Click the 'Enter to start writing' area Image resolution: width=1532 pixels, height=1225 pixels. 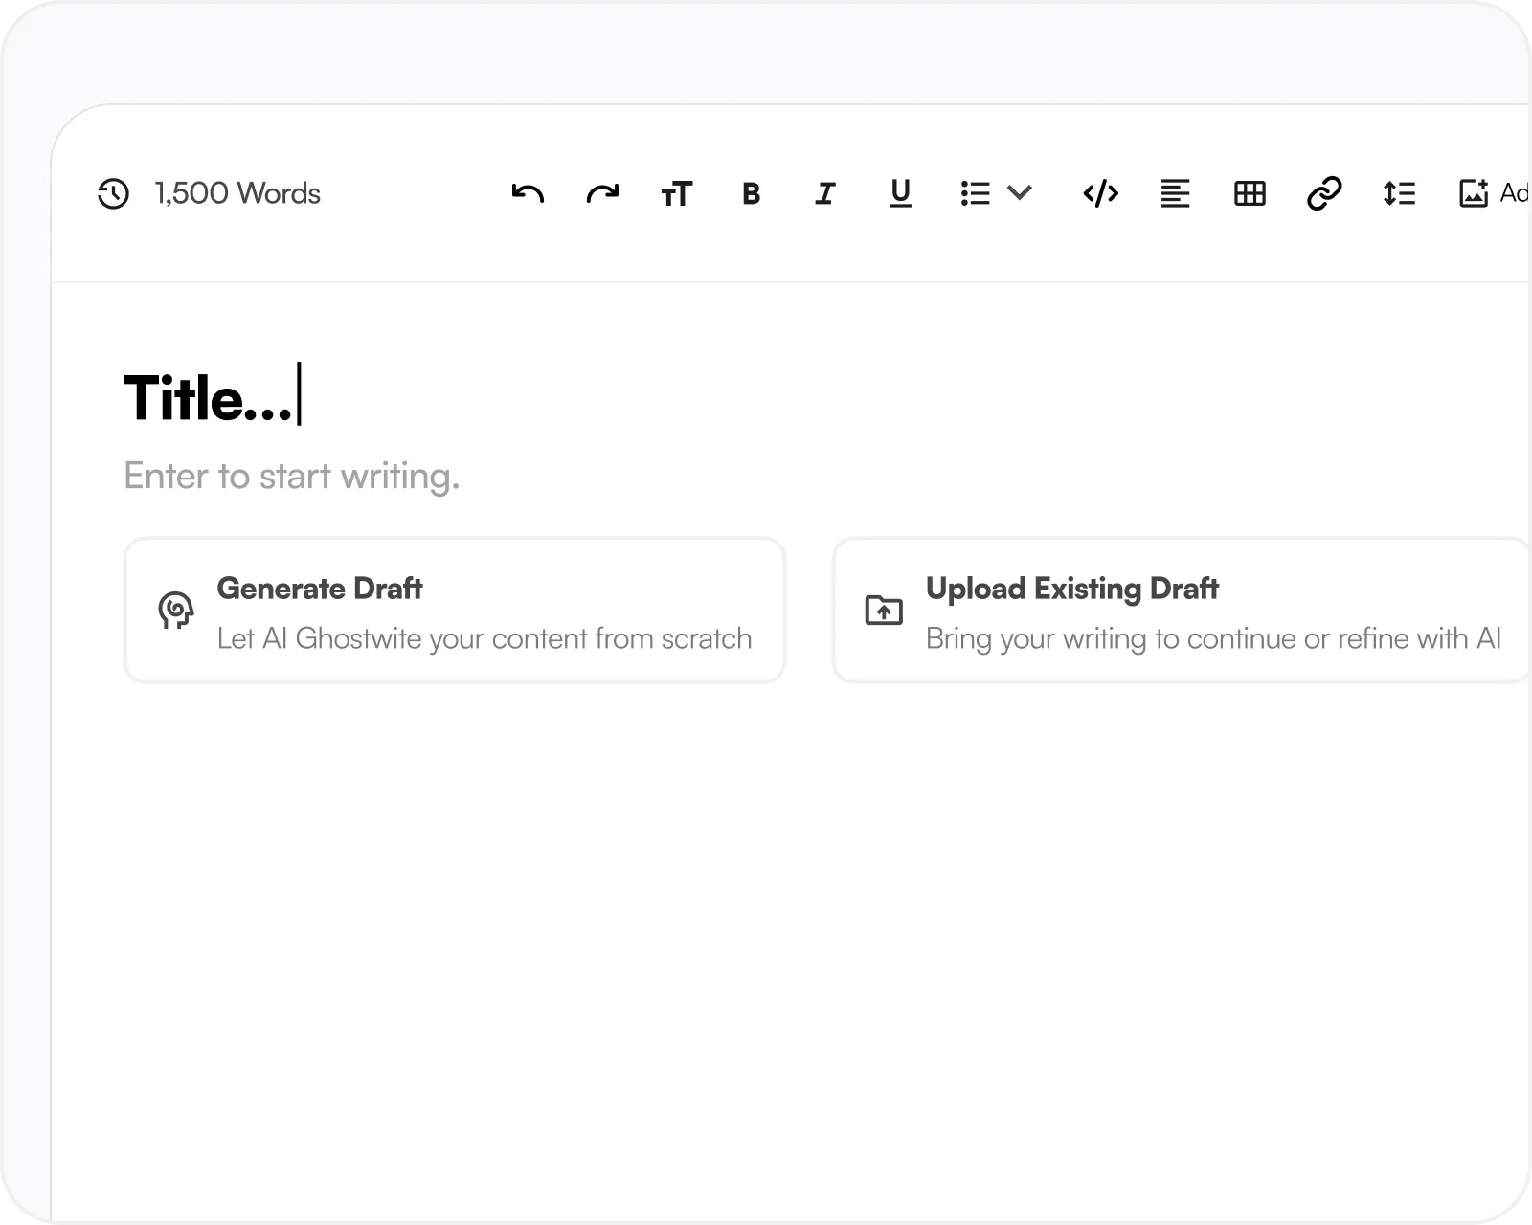(292, 477)
